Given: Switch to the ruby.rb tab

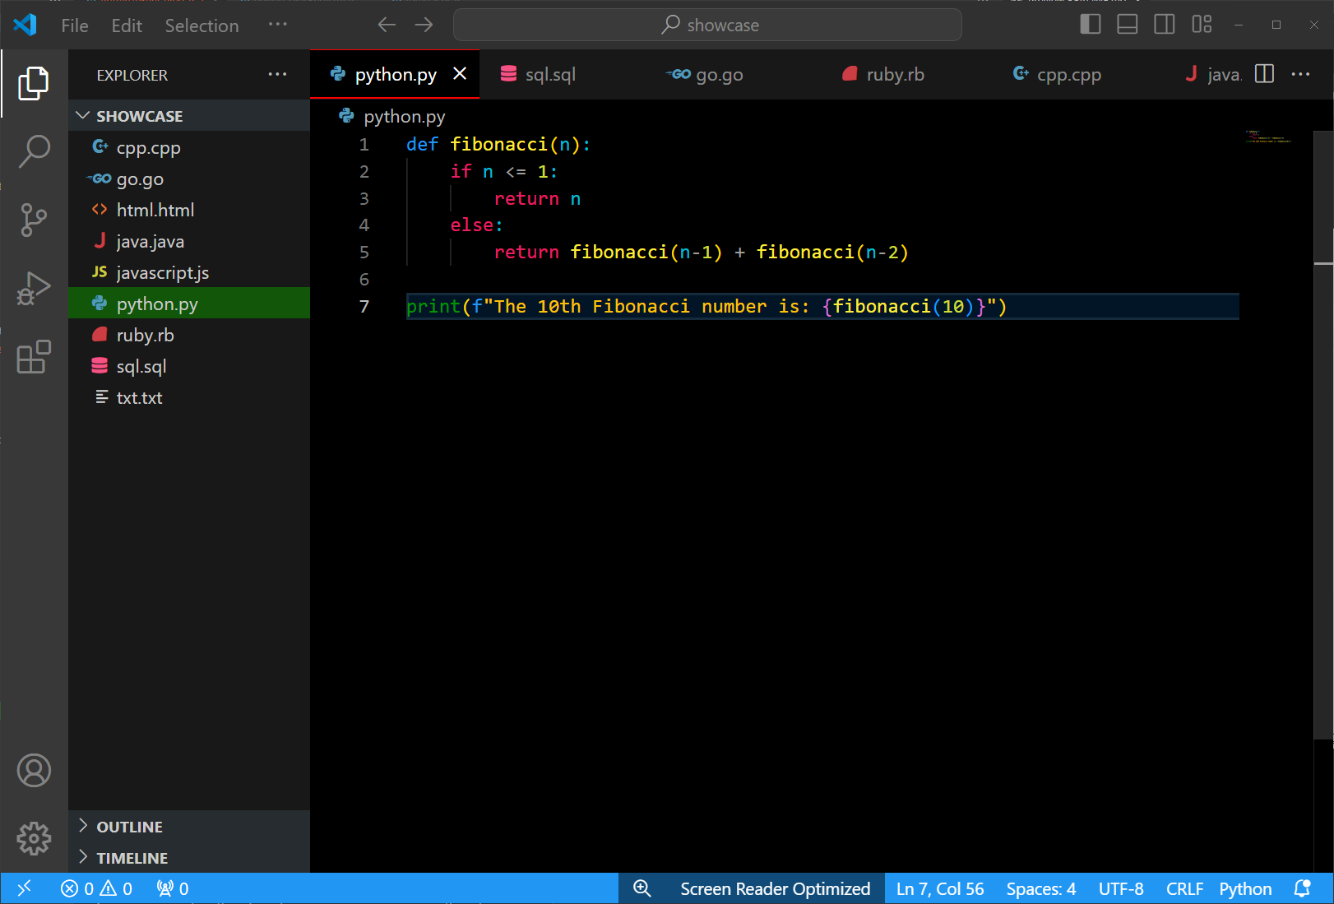Looking at the screenshot, I should pyautogui.click(x=907, y=74).
